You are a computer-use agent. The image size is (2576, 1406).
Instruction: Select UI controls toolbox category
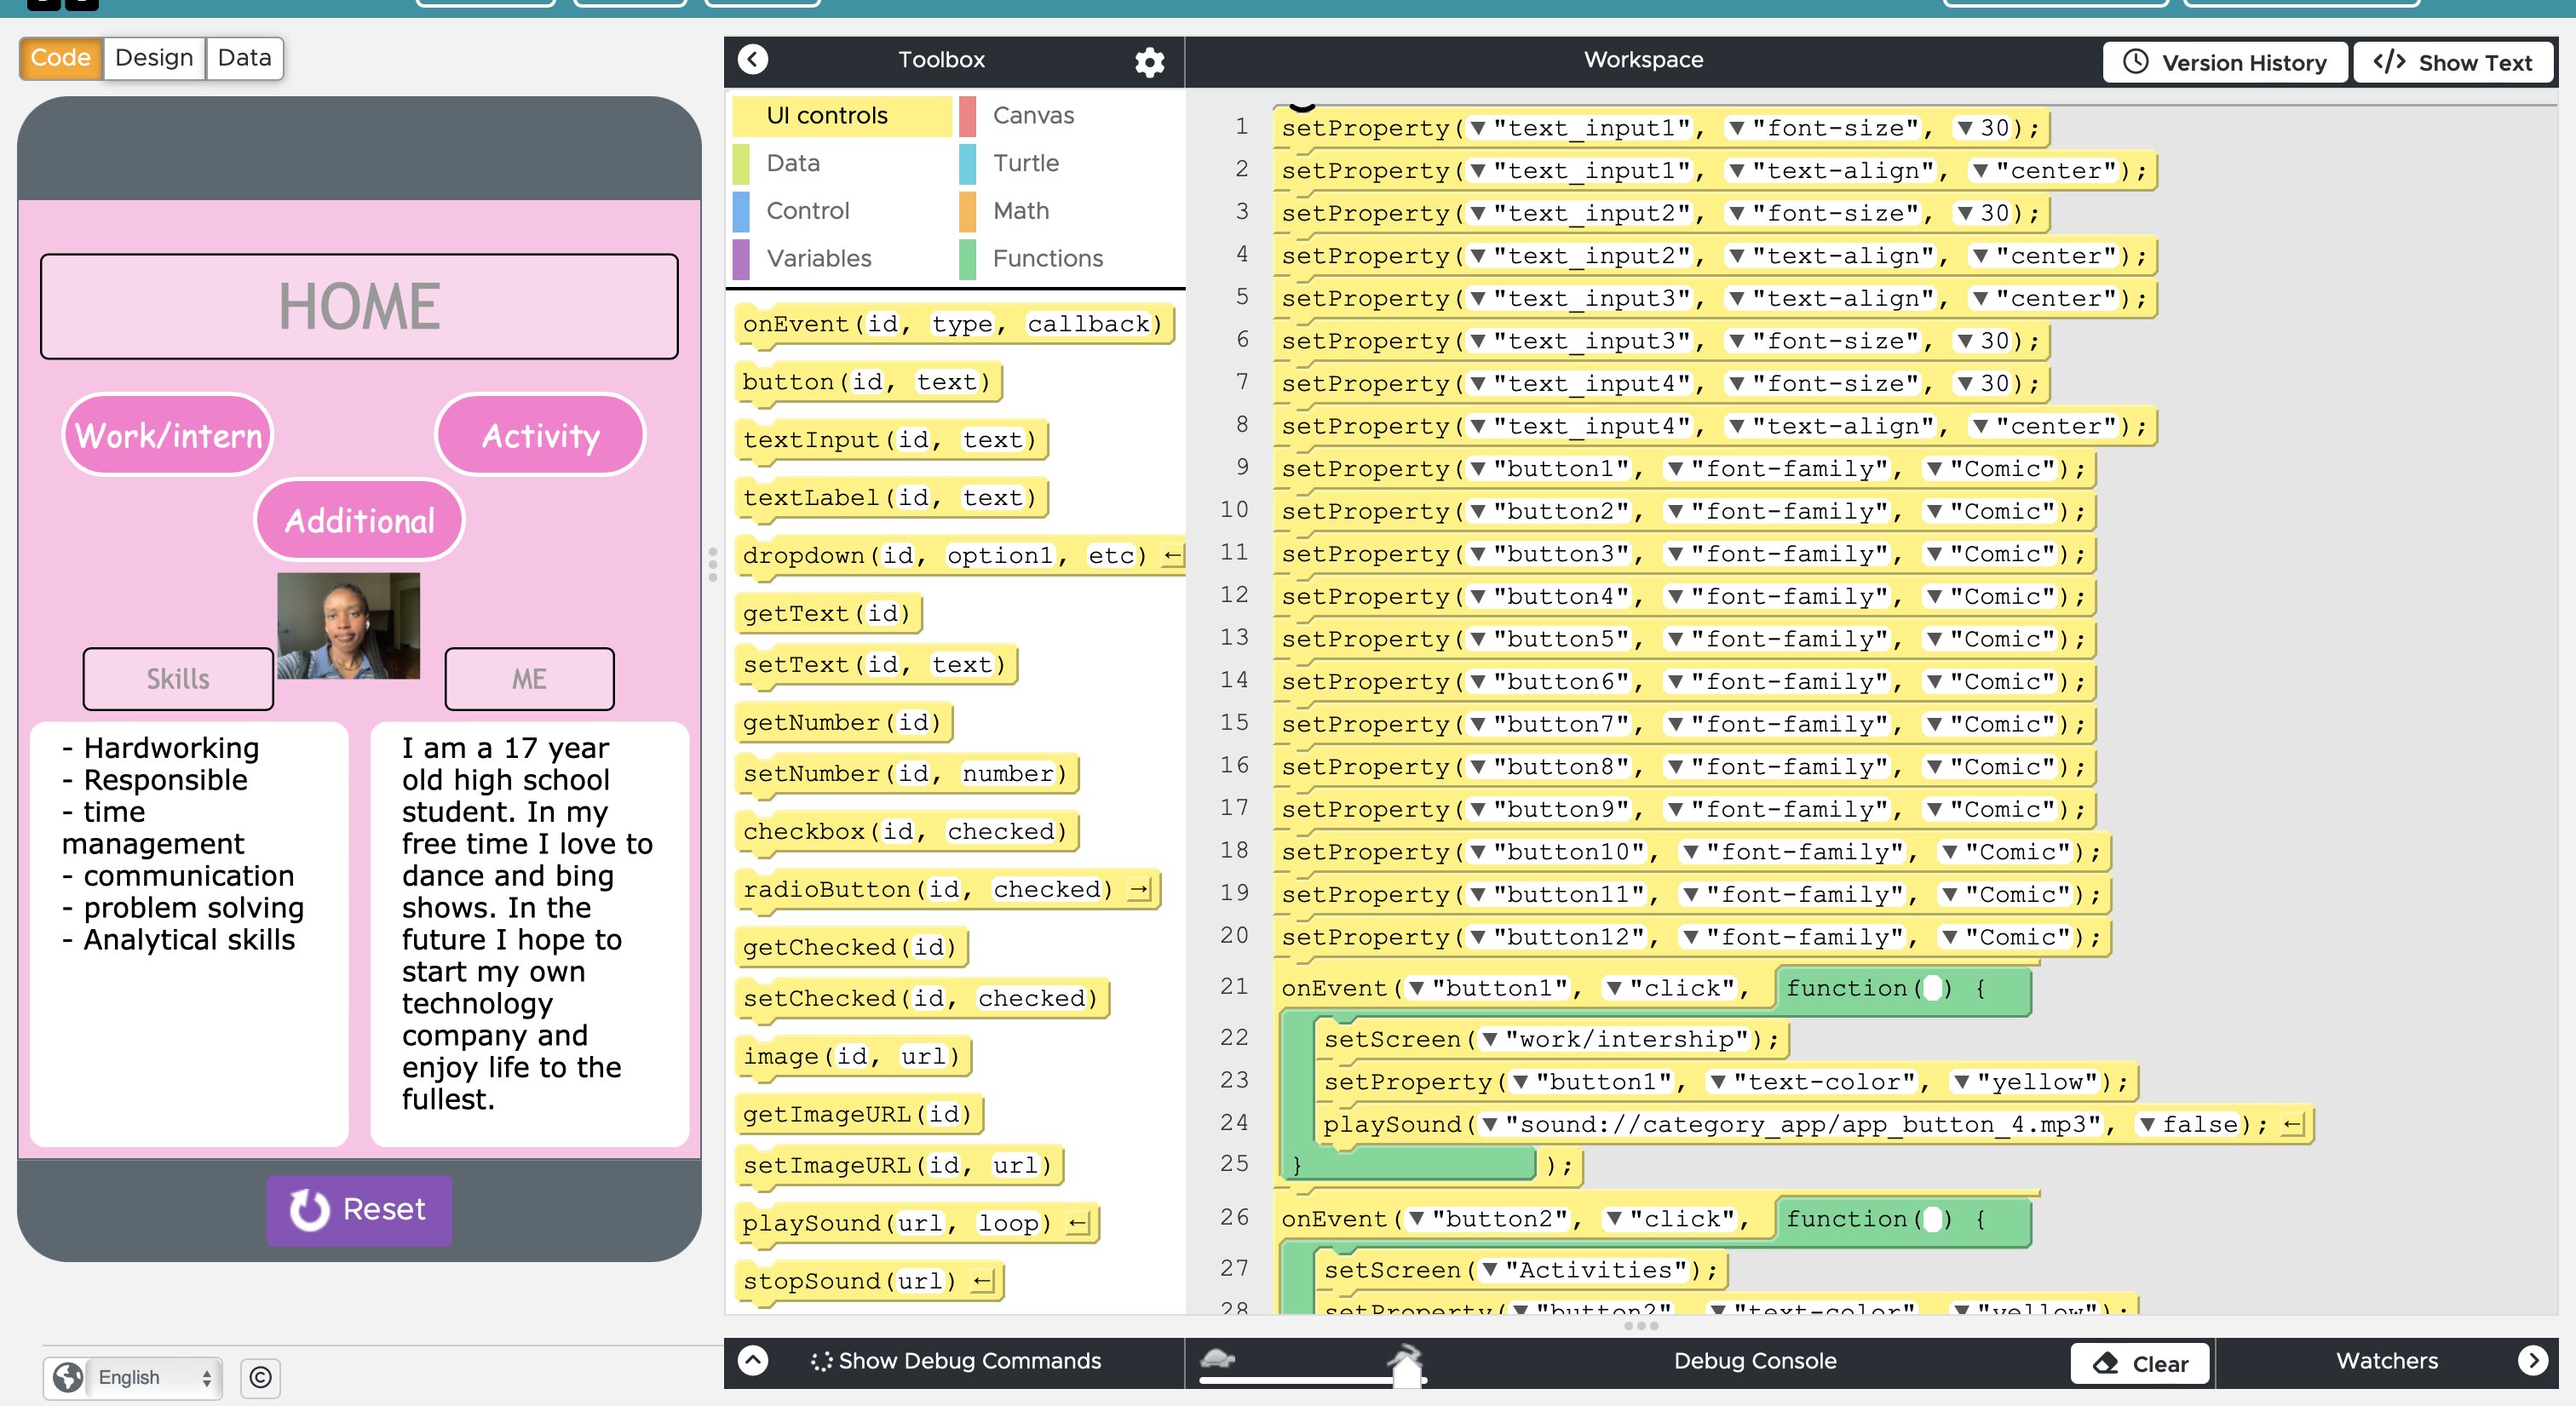pyautogui.click(x=842, y=116)
